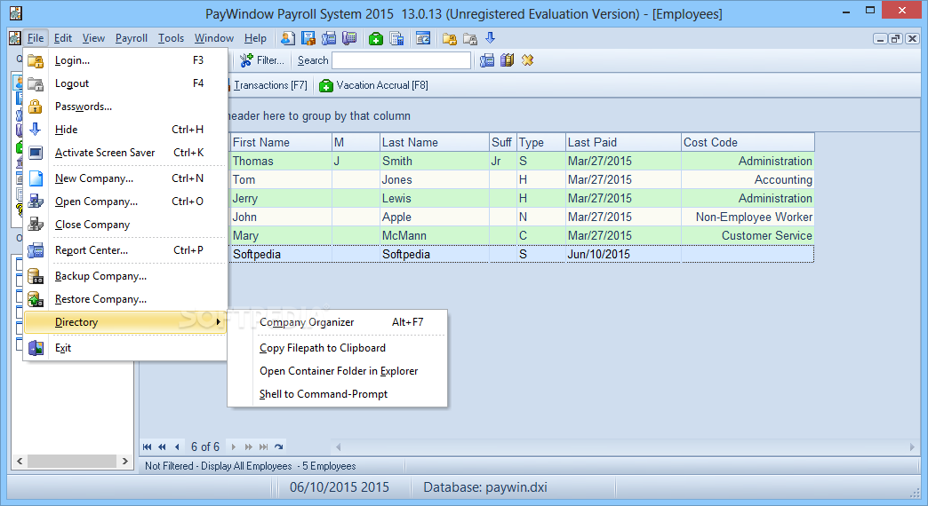Select Exit from the File menu
928x506 pixels.
pyautogui.click(x=125, y=348)
